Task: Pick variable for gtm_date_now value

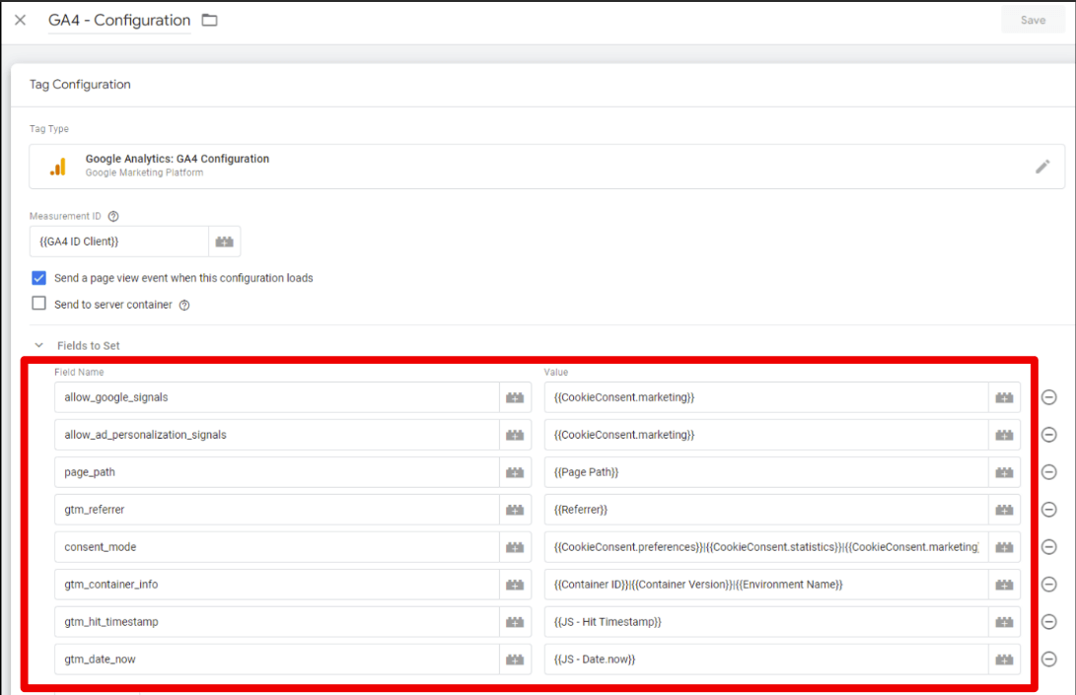Action: (1004, 660)
